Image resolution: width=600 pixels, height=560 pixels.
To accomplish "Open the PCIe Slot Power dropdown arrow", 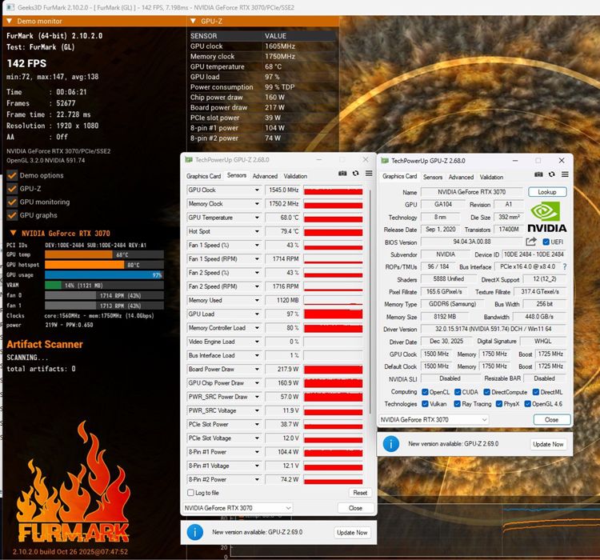I will click(x=257, y=424).
